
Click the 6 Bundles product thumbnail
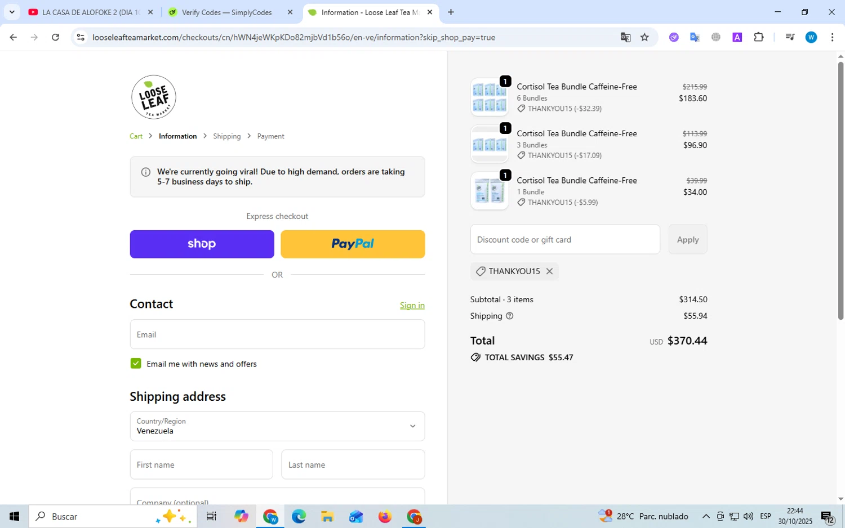pyautogui.click(x=489, y=97)
